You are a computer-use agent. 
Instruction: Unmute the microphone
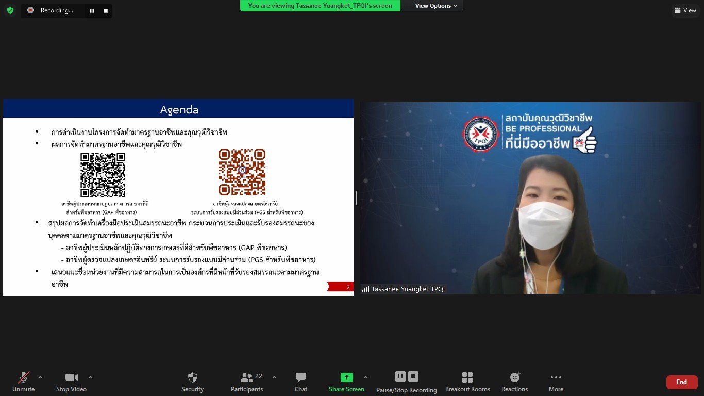point(24,382)
